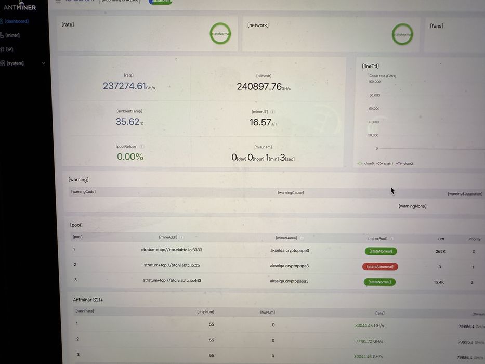Select the allHash value 240897.76 GH/s

pyautogui.click(x=264, y=87)
